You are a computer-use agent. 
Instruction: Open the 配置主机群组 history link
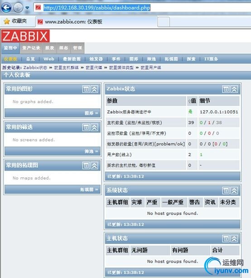pos(66,68)
